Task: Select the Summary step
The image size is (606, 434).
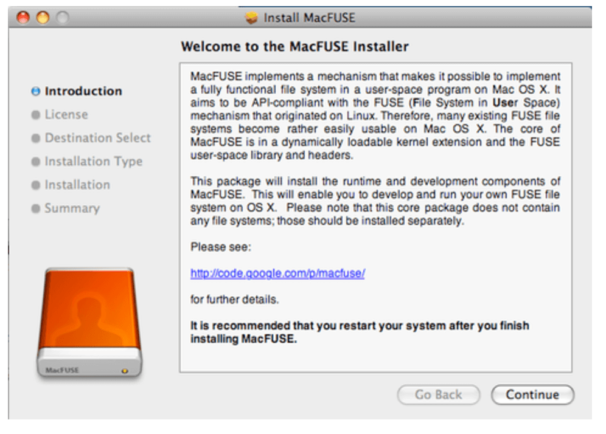Action: click(72, 208)
